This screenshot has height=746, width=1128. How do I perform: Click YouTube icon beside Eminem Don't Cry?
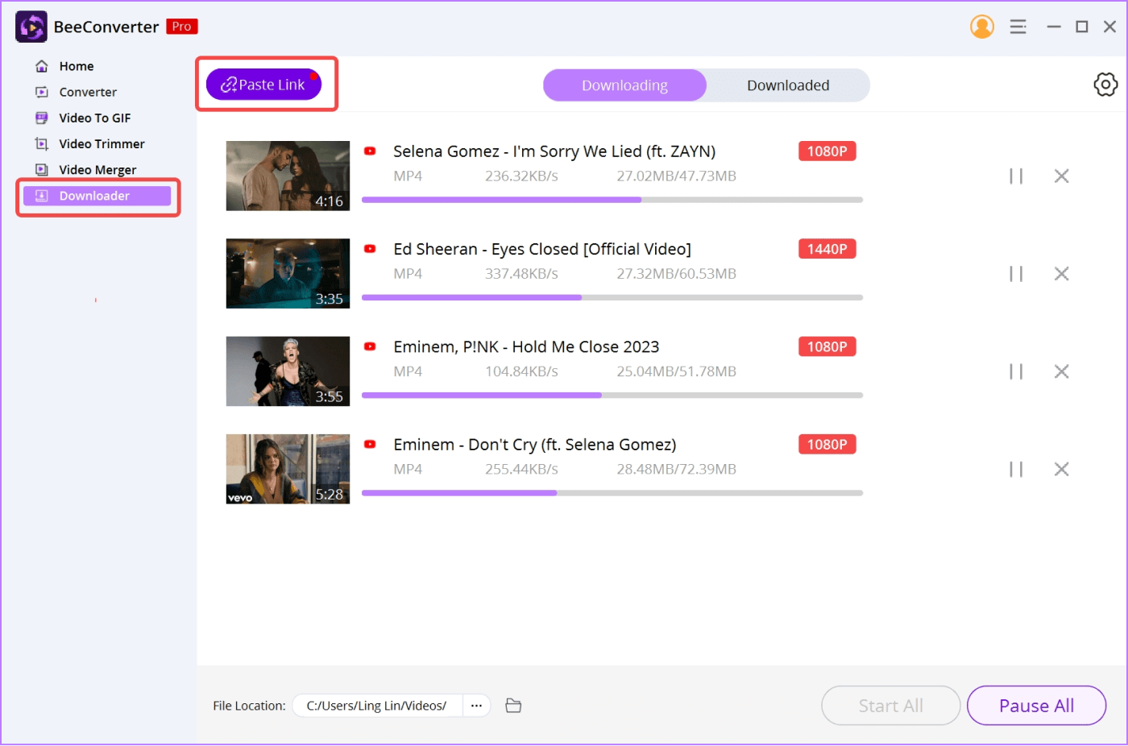pos(370,444)
